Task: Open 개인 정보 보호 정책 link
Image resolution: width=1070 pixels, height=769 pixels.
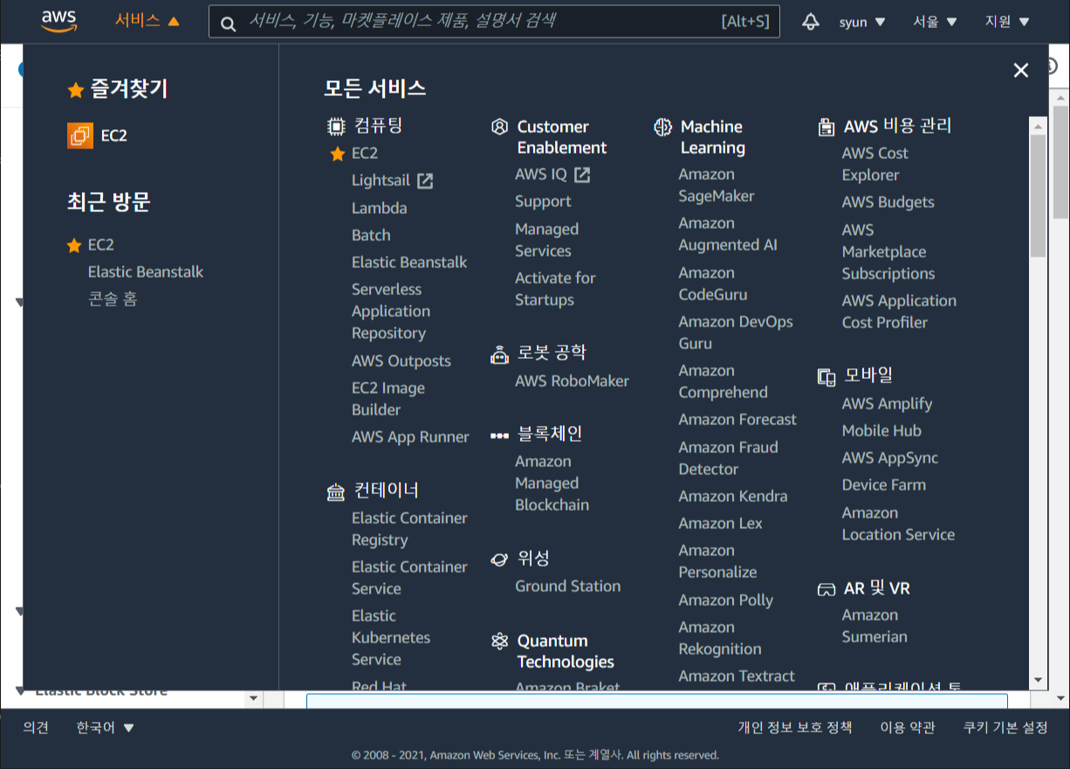Action: [794, 727]
